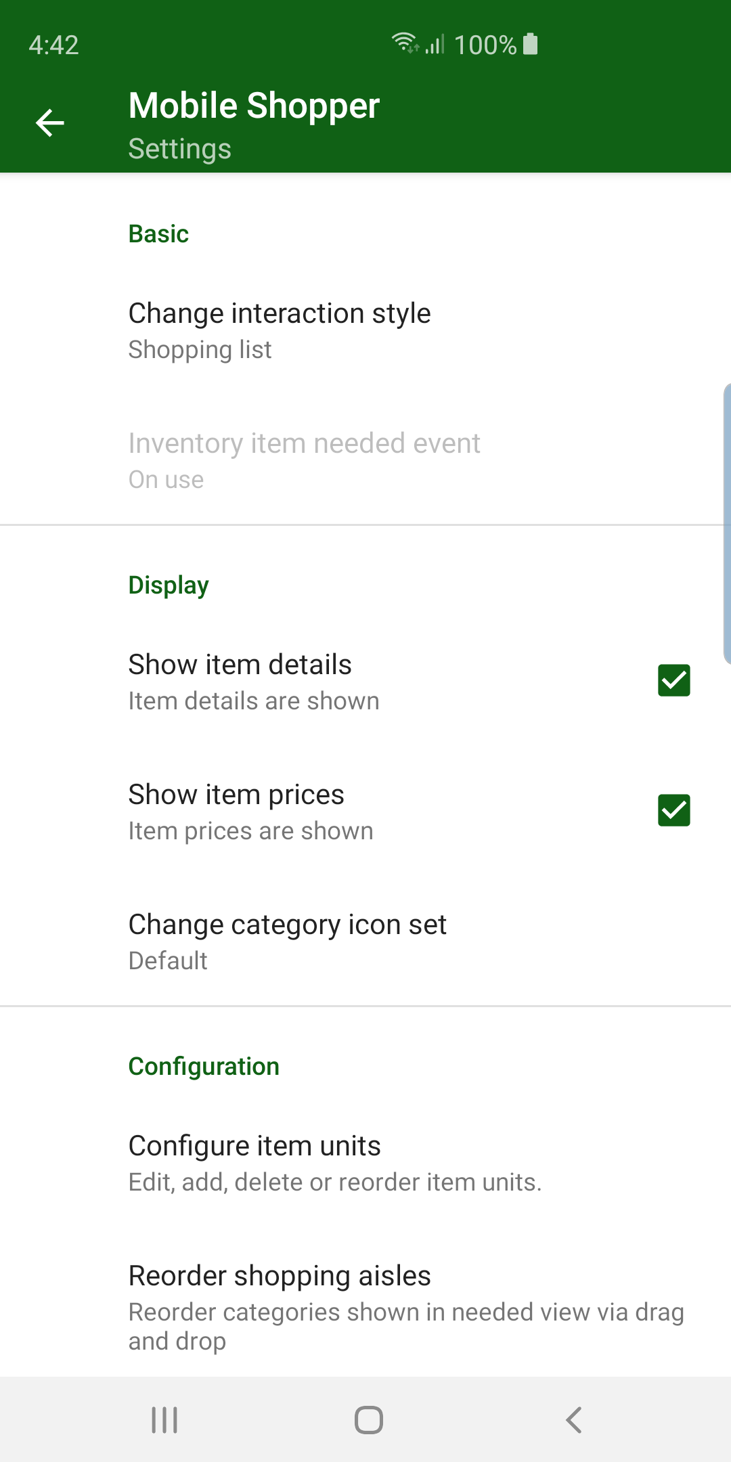The width and height of the screenshot is (731, 1462).
Task: Select the Display section header
Action: pyautogui.click(x=169, y=585)
